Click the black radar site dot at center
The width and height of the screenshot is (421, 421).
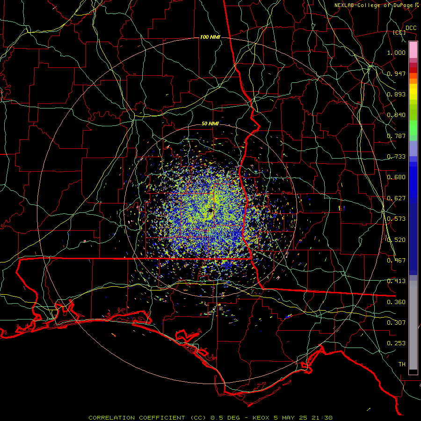pos(210,210)
